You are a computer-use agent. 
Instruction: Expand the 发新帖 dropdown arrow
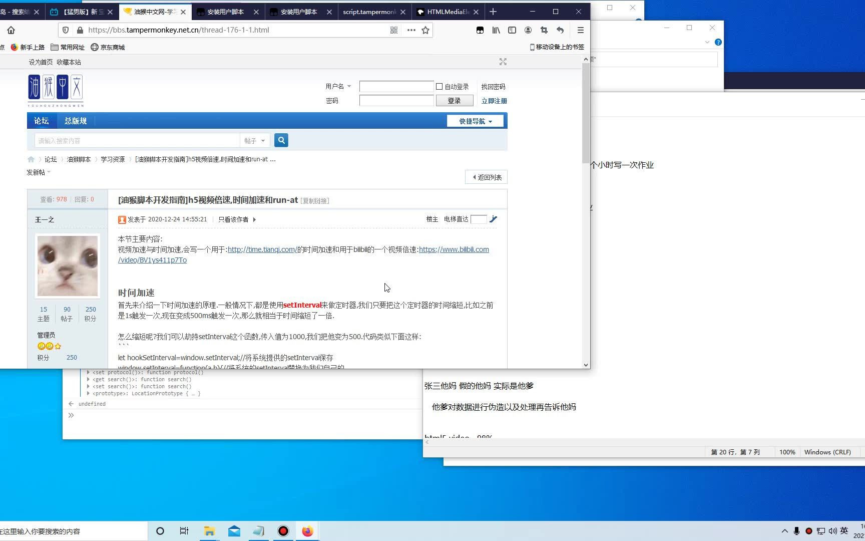(49, 172)
